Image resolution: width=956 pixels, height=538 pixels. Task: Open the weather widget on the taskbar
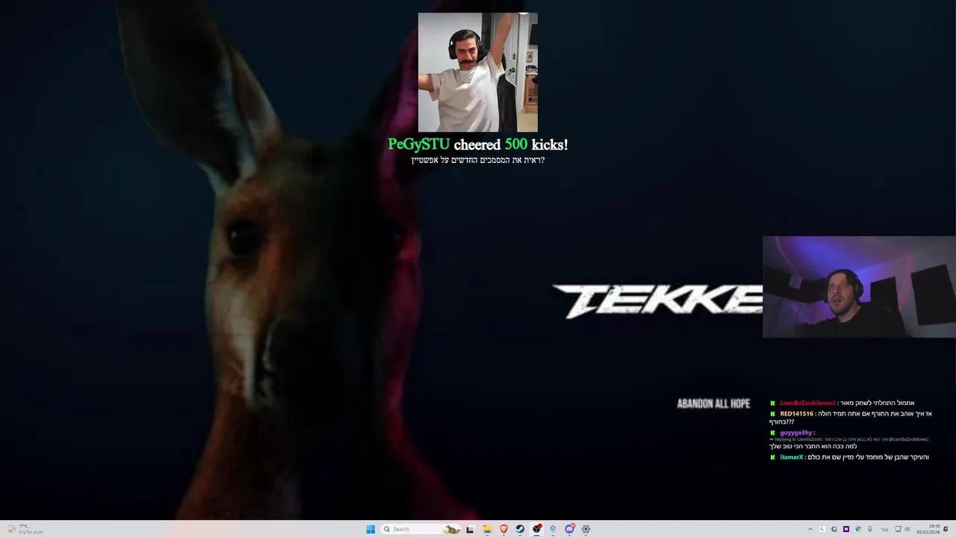coord(24,529)
